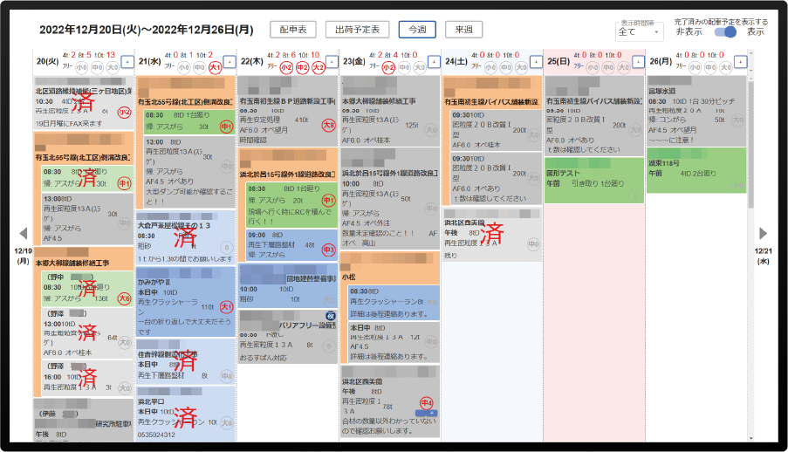
Task: Go to previous day using left arrow
Action: [24, 233]
